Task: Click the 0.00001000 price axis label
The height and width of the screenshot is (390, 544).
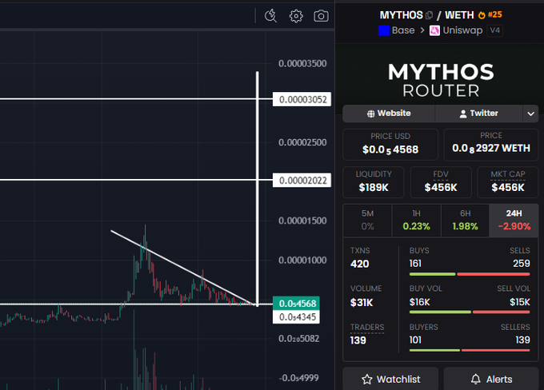Action: (x=302, y=260)
